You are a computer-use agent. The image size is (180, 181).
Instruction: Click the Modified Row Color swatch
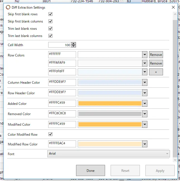(x=110, y=144)
